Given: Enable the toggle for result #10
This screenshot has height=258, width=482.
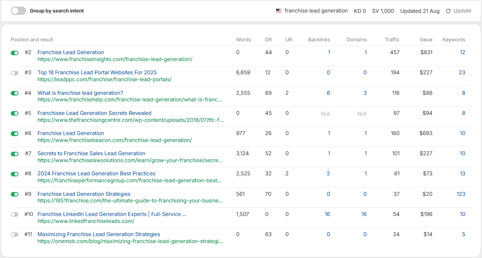Looking at the screenshot, I should coord(15,214).
